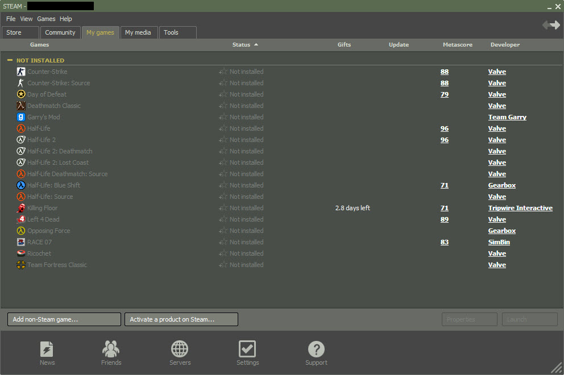
Task: Switch to the Community tab
Action: (x=60, y=32)
